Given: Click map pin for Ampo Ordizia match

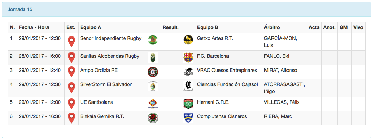Looking at the screenshot, I should (x=72, y=72).
